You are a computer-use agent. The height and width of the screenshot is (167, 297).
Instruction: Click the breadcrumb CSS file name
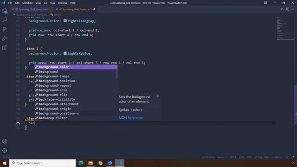[31, 15]
